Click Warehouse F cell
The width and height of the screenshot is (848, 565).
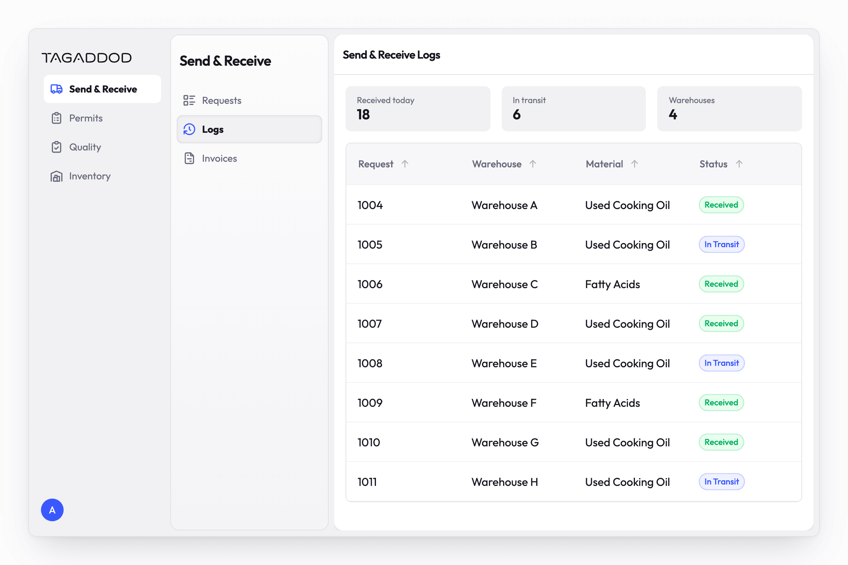tap(504, 403)
